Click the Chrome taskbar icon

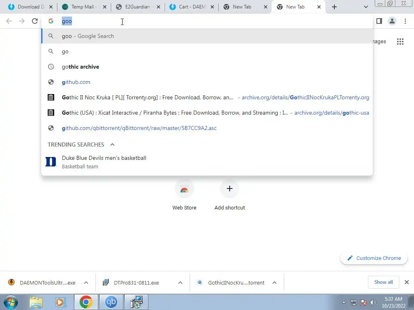coord(86,302)
